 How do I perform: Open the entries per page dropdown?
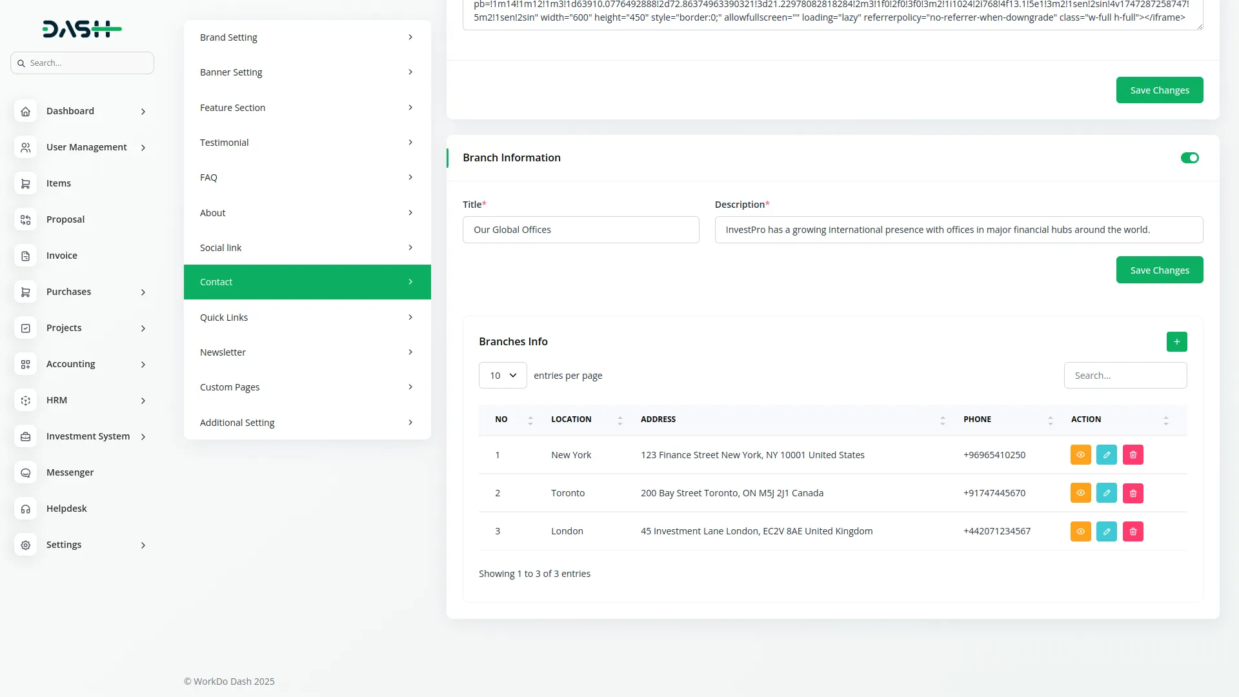tap(503, 376)
